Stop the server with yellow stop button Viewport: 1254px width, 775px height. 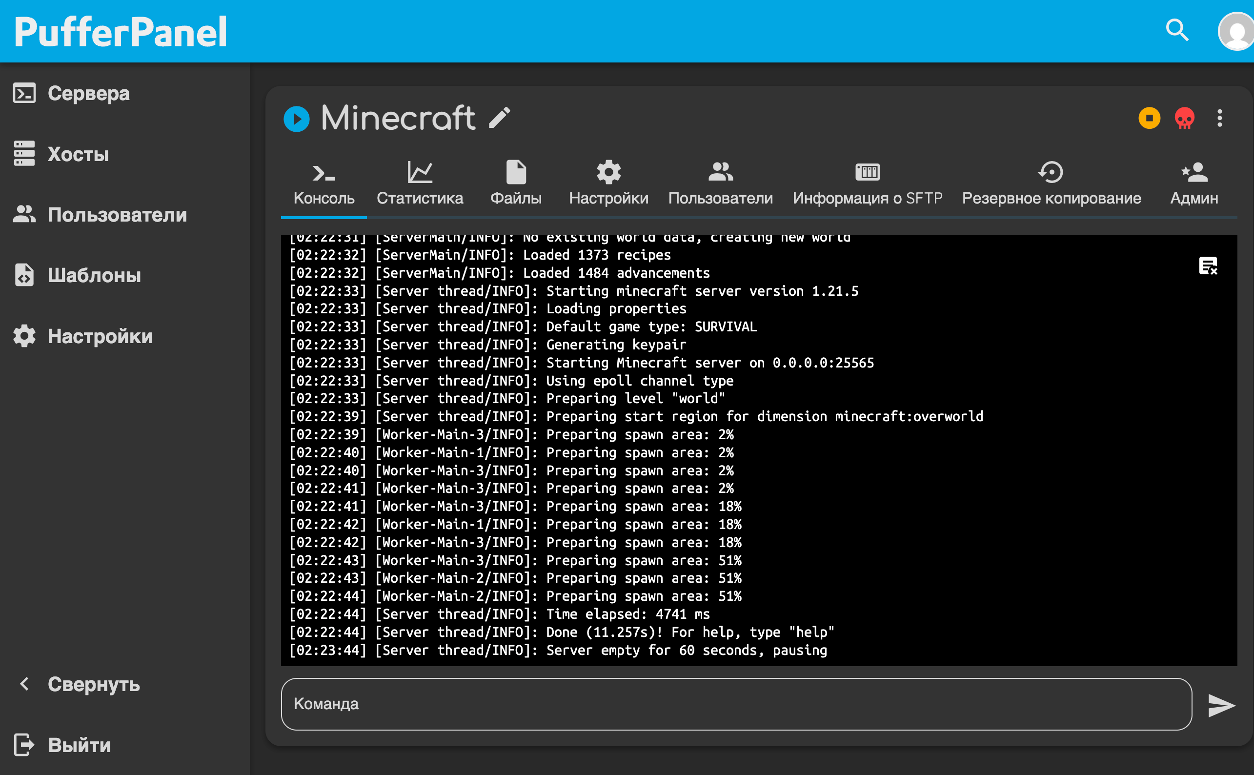(x=1150, y=119)
